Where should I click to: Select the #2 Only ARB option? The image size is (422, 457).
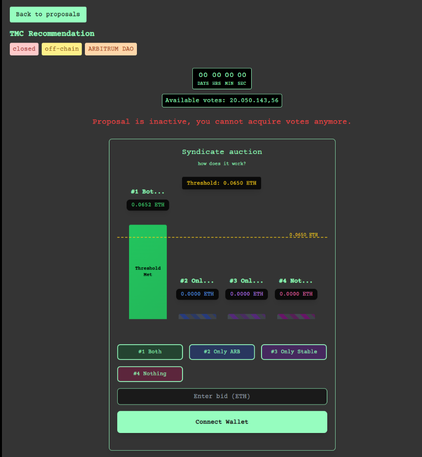pos(222,352)
